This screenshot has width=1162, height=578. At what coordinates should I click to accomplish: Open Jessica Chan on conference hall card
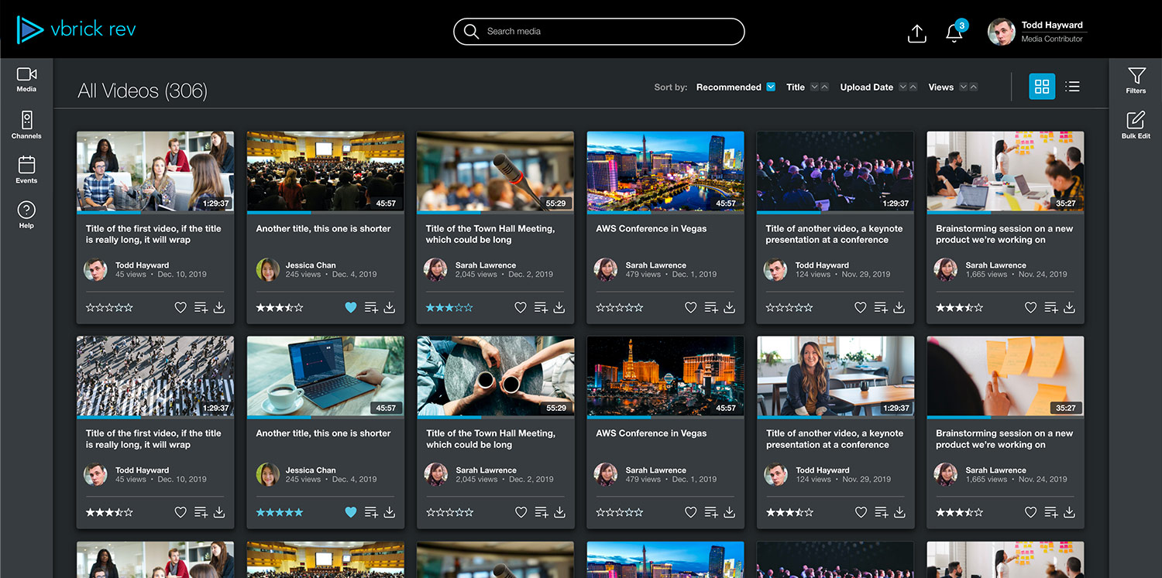(x=311, y=265)
